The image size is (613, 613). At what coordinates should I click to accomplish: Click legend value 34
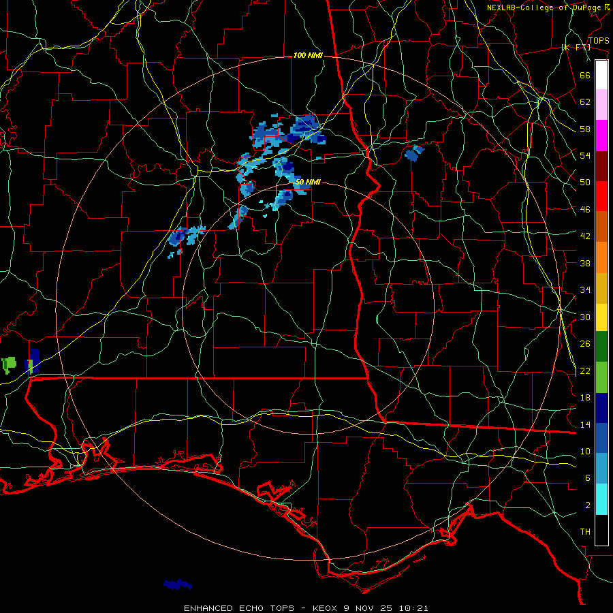tap(585, 290)
